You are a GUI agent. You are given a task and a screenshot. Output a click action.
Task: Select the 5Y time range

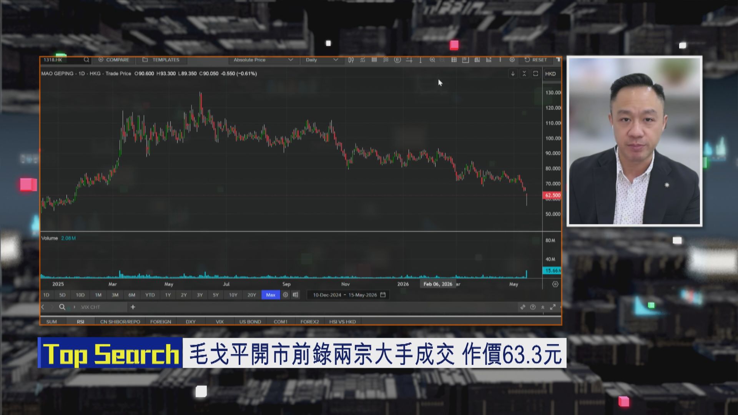coord(216,295)
